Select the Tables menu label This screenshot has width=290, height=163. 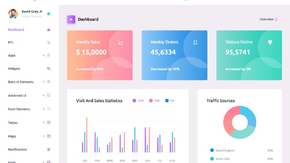[13, 123]
